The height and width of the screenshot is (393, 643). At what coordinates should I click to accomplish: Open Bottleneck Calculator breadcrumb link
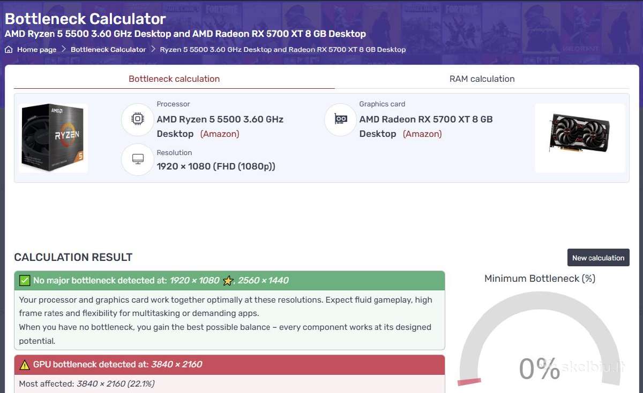coord(108,49)
